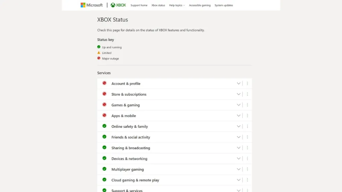Screen dimensions: 342x192
Task: Expand Online safety & family chevron
Action: (238, 126)
